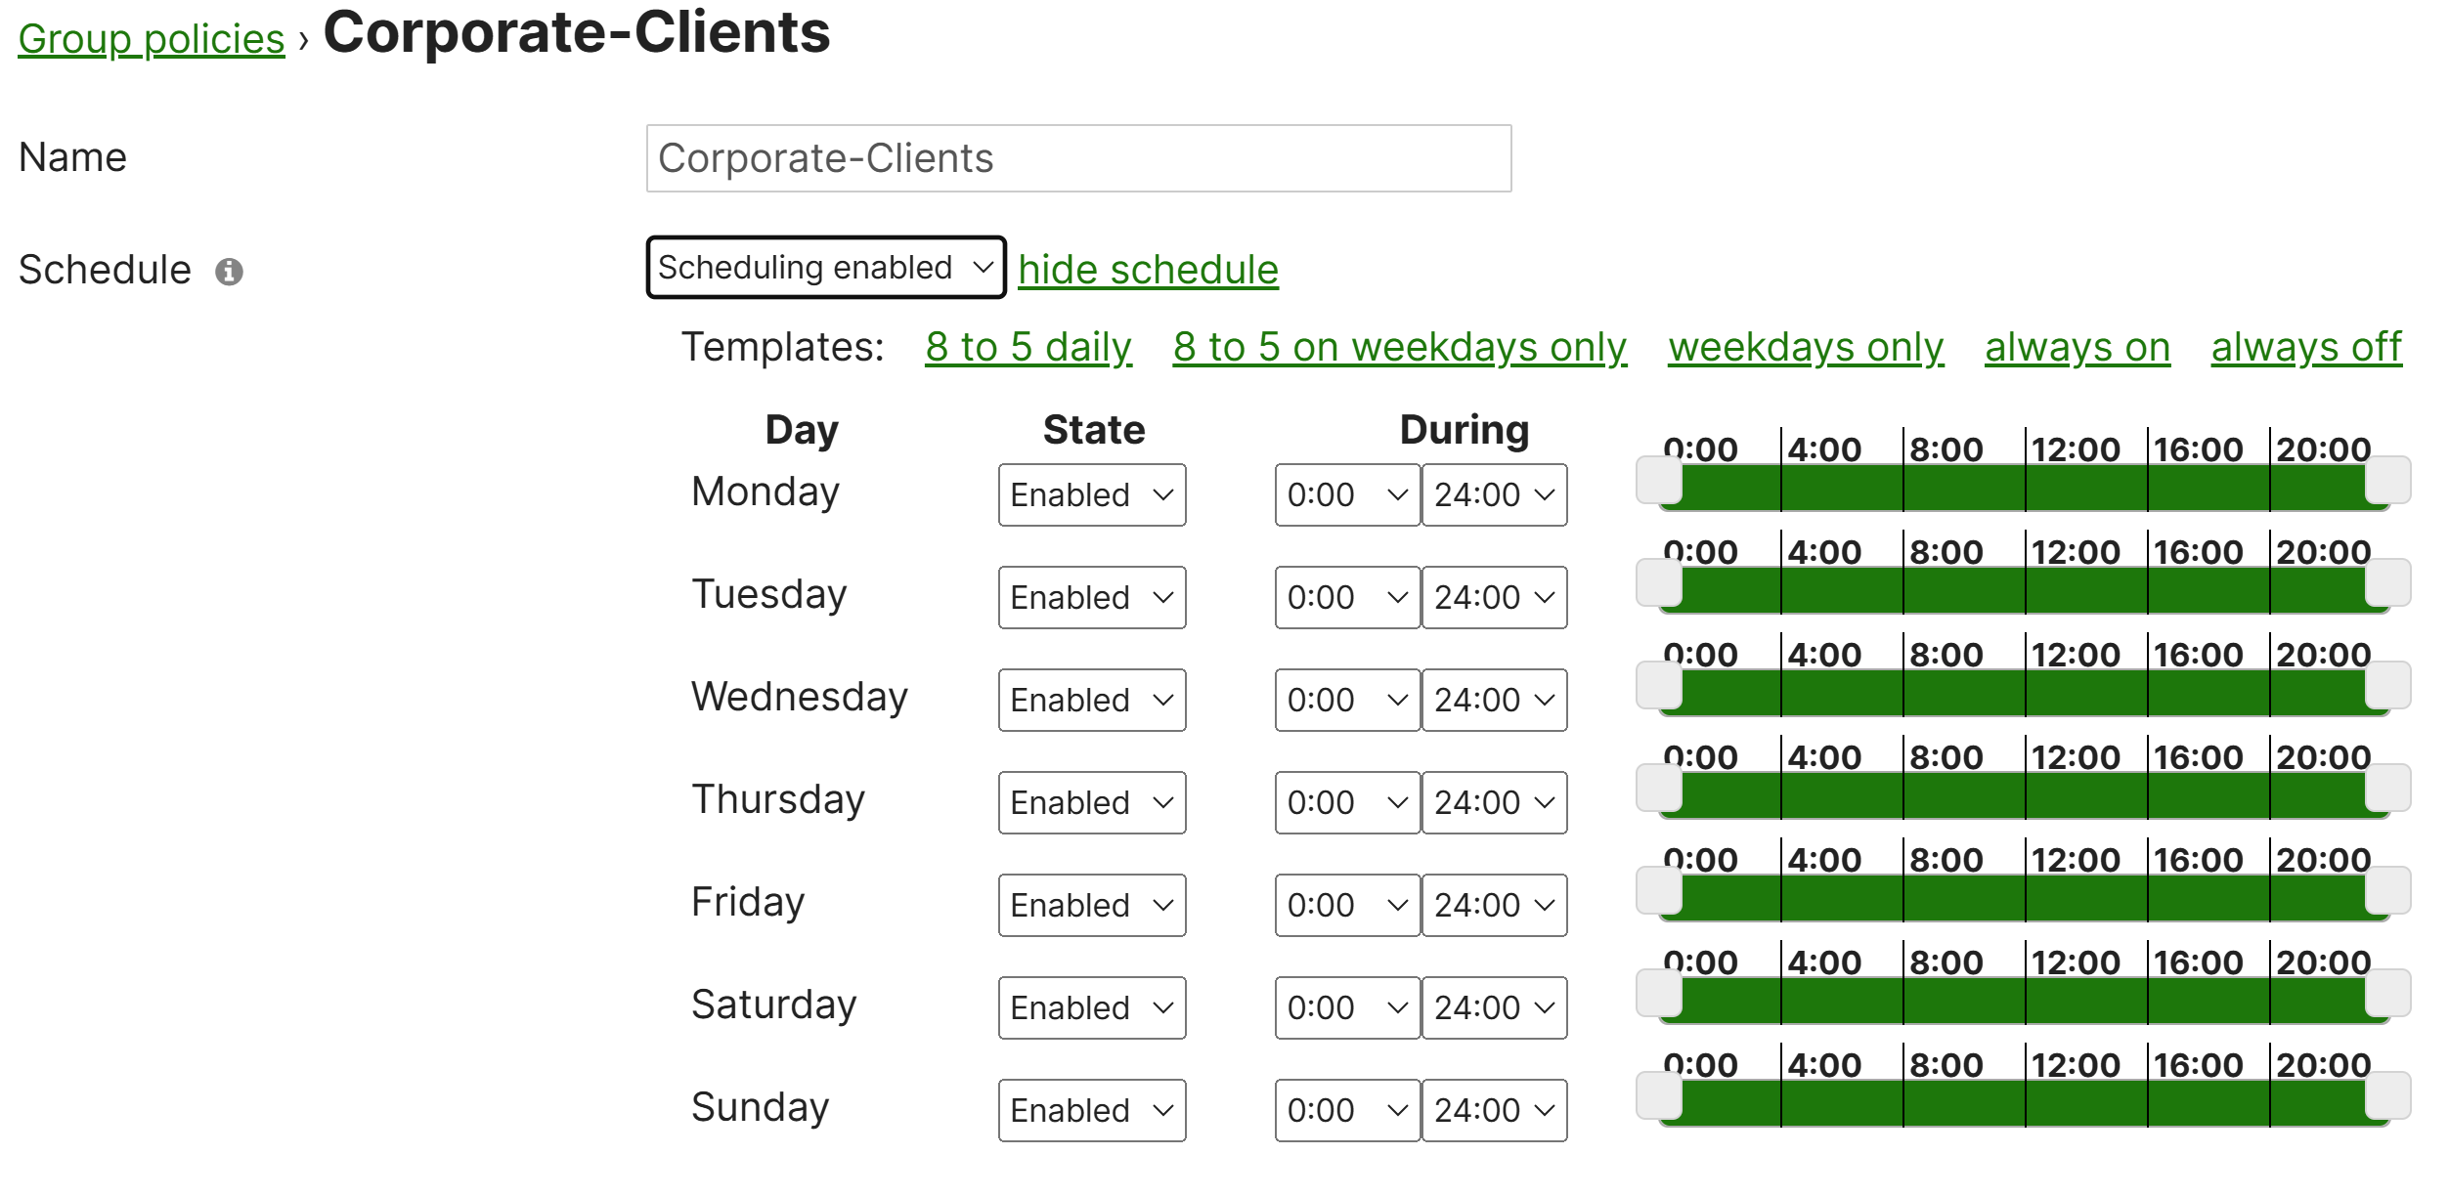Click the Schedule info icon
This screenshot has width=2449, height=1197.
(x=229, y=272)
